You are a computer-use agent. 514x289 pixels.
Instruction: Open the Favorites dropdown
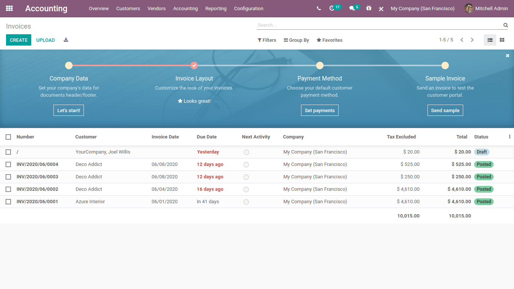(330, 40)
